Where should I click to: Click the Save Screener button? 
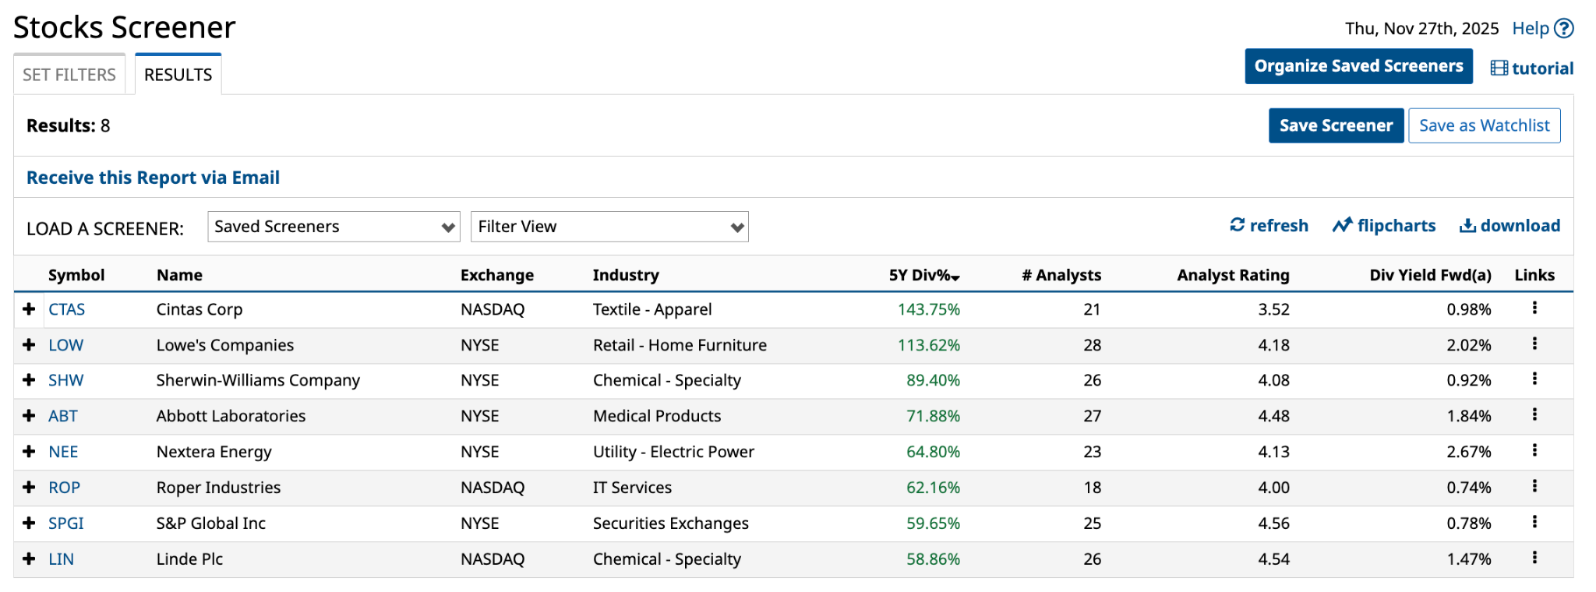click(1336, 125)
